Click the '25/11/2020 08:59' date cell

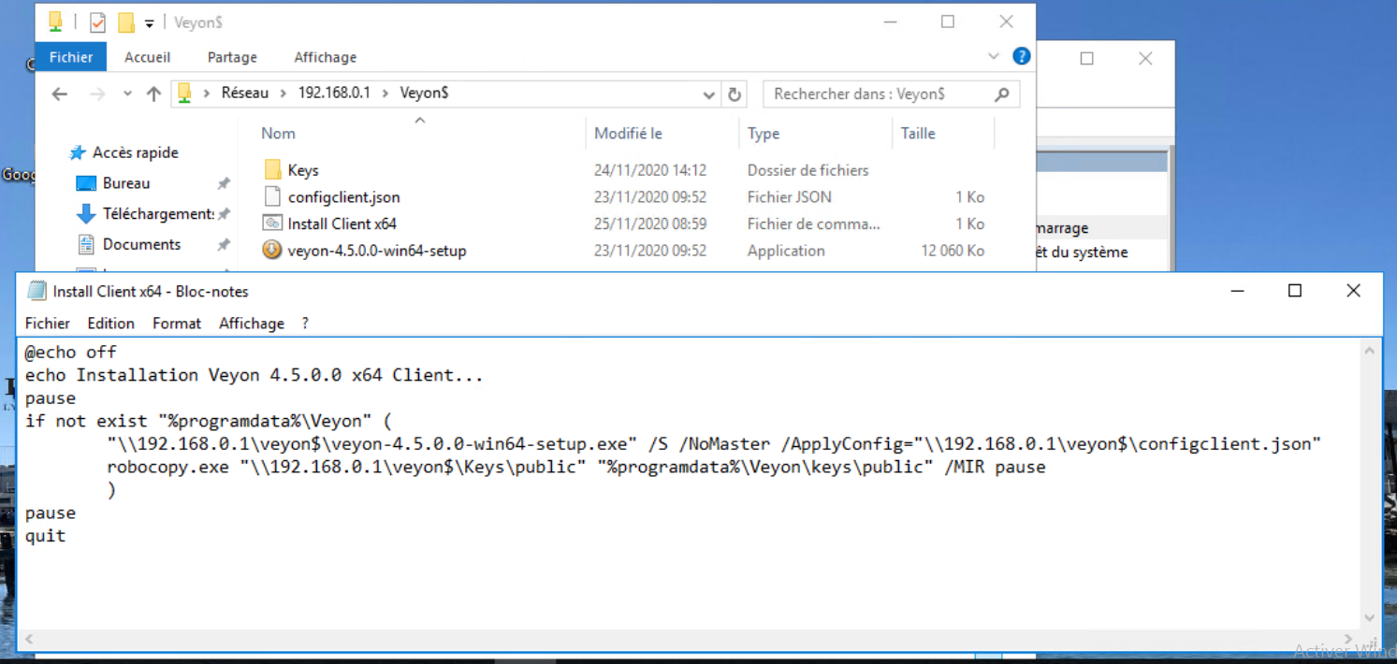pos(650,224)
